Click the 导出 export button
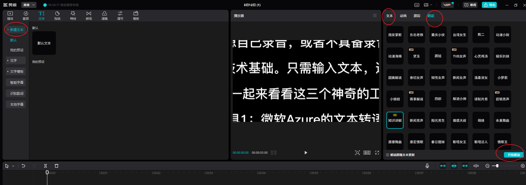526x185 pixels. (x=490, y=5)
